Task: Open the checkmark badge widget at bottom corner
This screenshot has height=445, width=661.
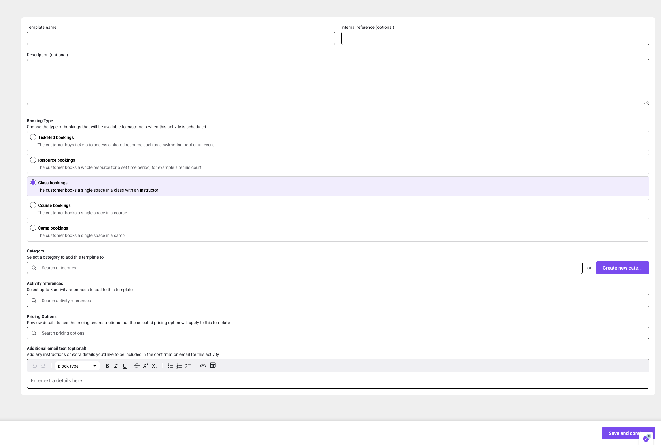Action: click(x=646, y=438)
